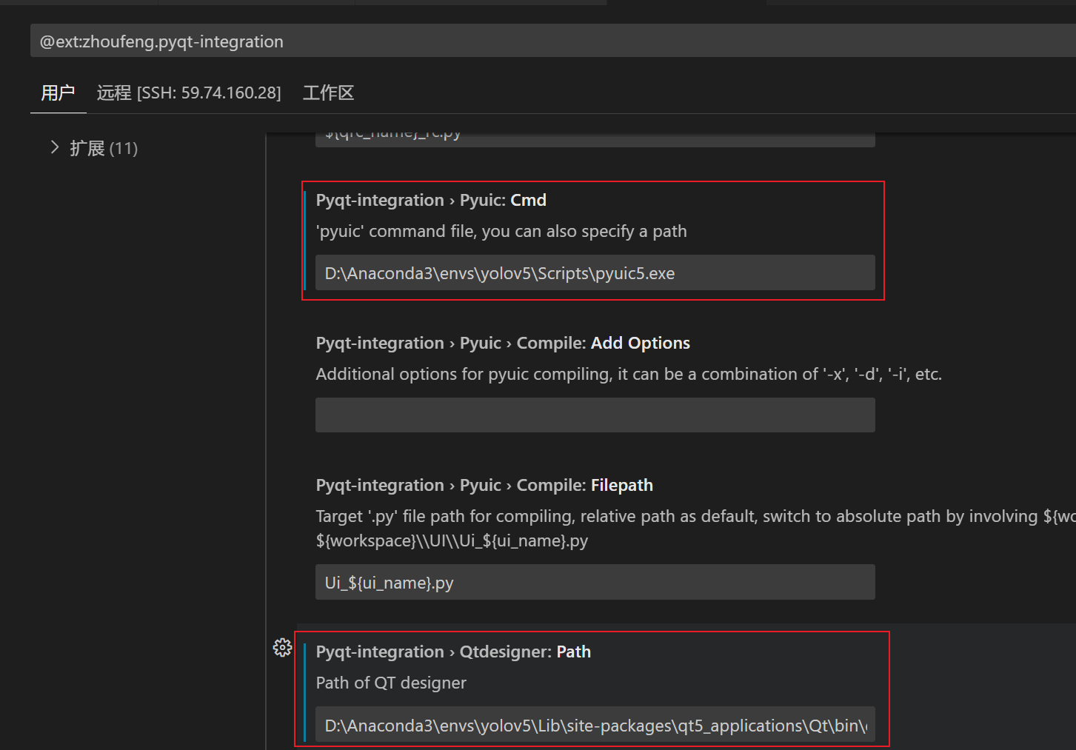Open gear menu for Qtdesigner Path setting
Image resolution: width=1076 pixels, height=750 pixels.
tap(282, 648)
